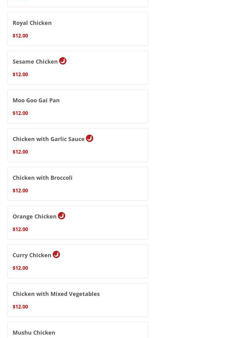Click the $12.00 price under Sesame Chicken
The width and height of the screenshot is (237, 338).
click(x=20, y=74)
